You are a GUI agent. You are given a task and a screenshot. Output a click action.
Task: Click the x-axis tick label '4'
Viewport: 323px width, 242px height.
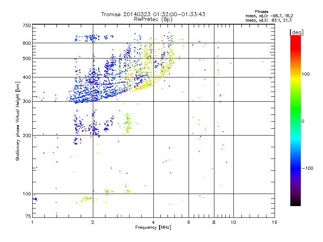[153, 222]
